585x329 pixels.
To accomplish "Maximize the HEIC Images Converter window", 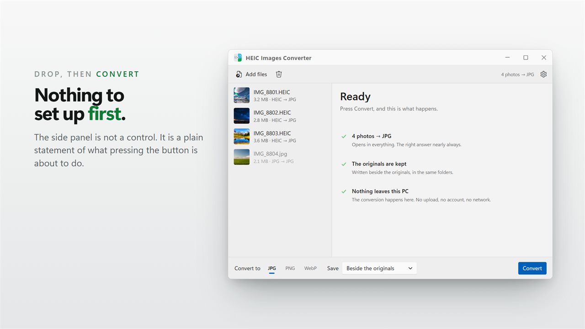I will [x=526, y=58].
